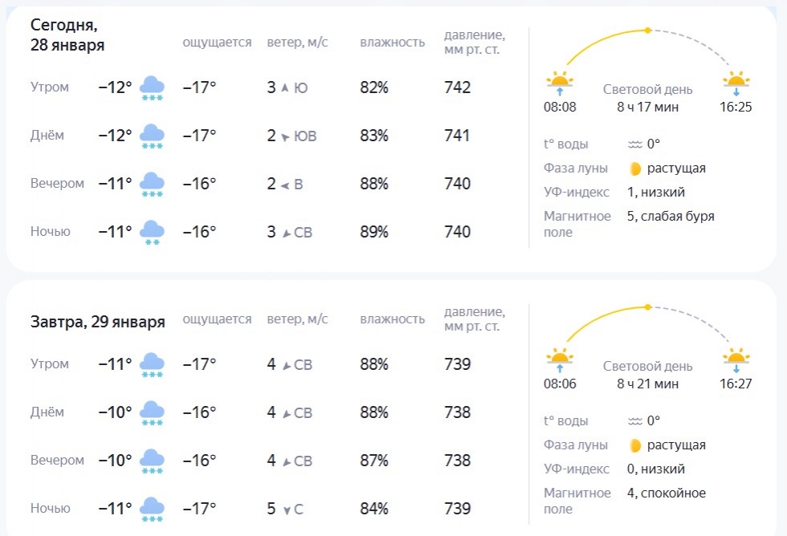Select the 'Сегодня, 28 января' heading
787x536 pixels.
pyautogui.click(x=67, y=35)
